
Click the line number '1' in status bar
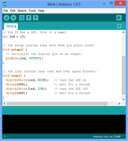[x=5, y=137]
